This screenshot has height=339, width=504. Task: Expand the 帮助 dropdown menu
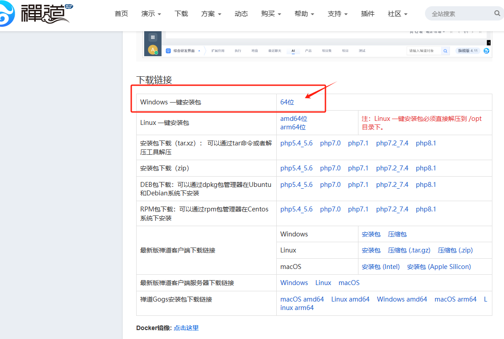(x=304, y=13)
